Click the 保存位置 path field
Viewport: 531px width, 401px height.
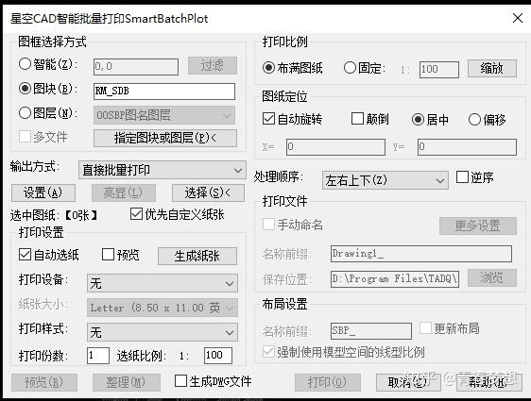pyautogui.click(x=395, y=279)
